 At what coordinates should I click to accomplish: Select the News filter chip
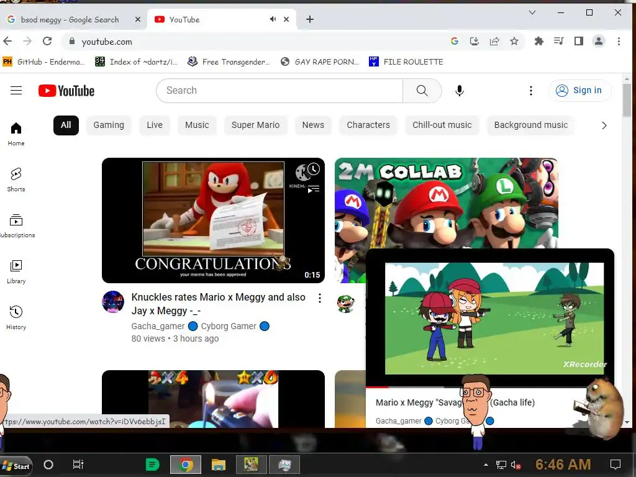(x=313, y=125)
